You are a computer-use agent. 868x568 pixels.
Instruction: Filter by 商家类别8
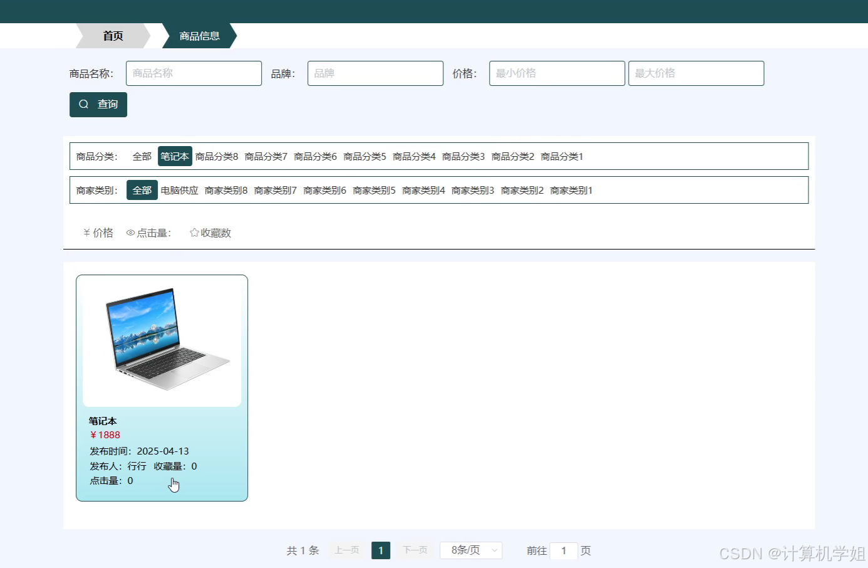tap(226, 190)
